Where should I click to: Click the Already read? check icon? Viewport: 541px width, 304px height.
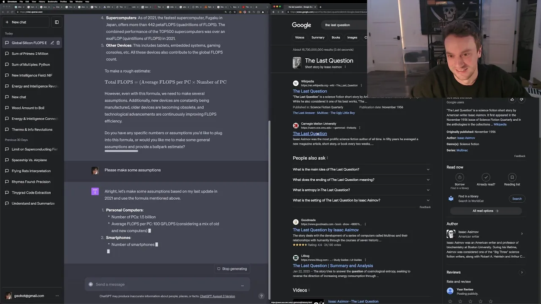486,177
